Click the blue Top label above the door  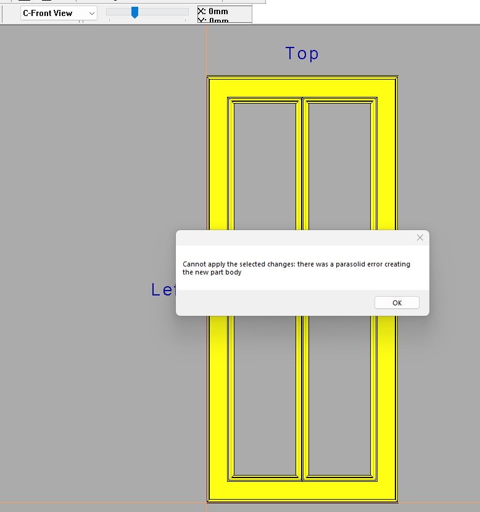[302, 54]
